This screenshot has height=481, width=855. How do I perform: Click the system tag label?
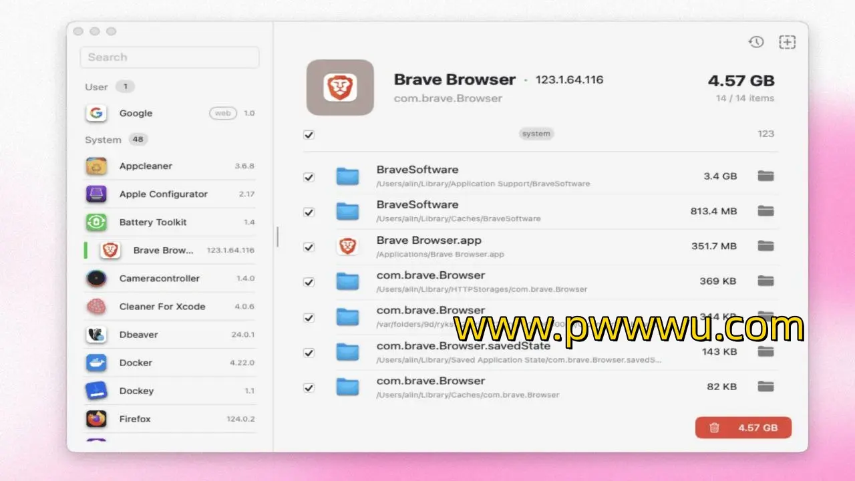(536, 134)
